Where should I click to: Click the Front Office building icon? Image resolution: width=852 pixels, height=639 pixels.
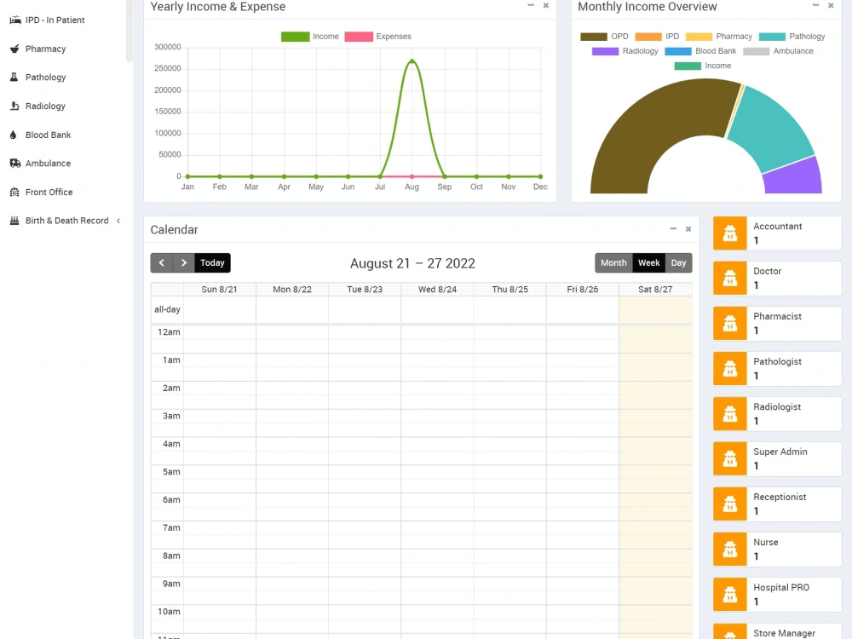[x=14, y=192]
